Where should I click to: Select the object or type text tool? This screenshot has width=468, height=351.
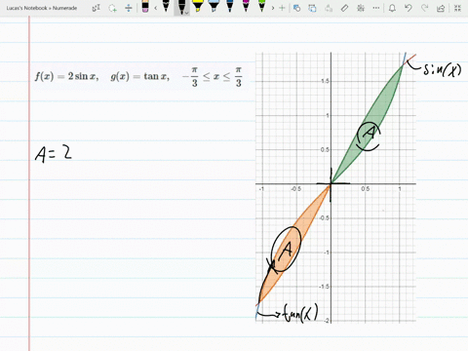(x=97, y=8)
